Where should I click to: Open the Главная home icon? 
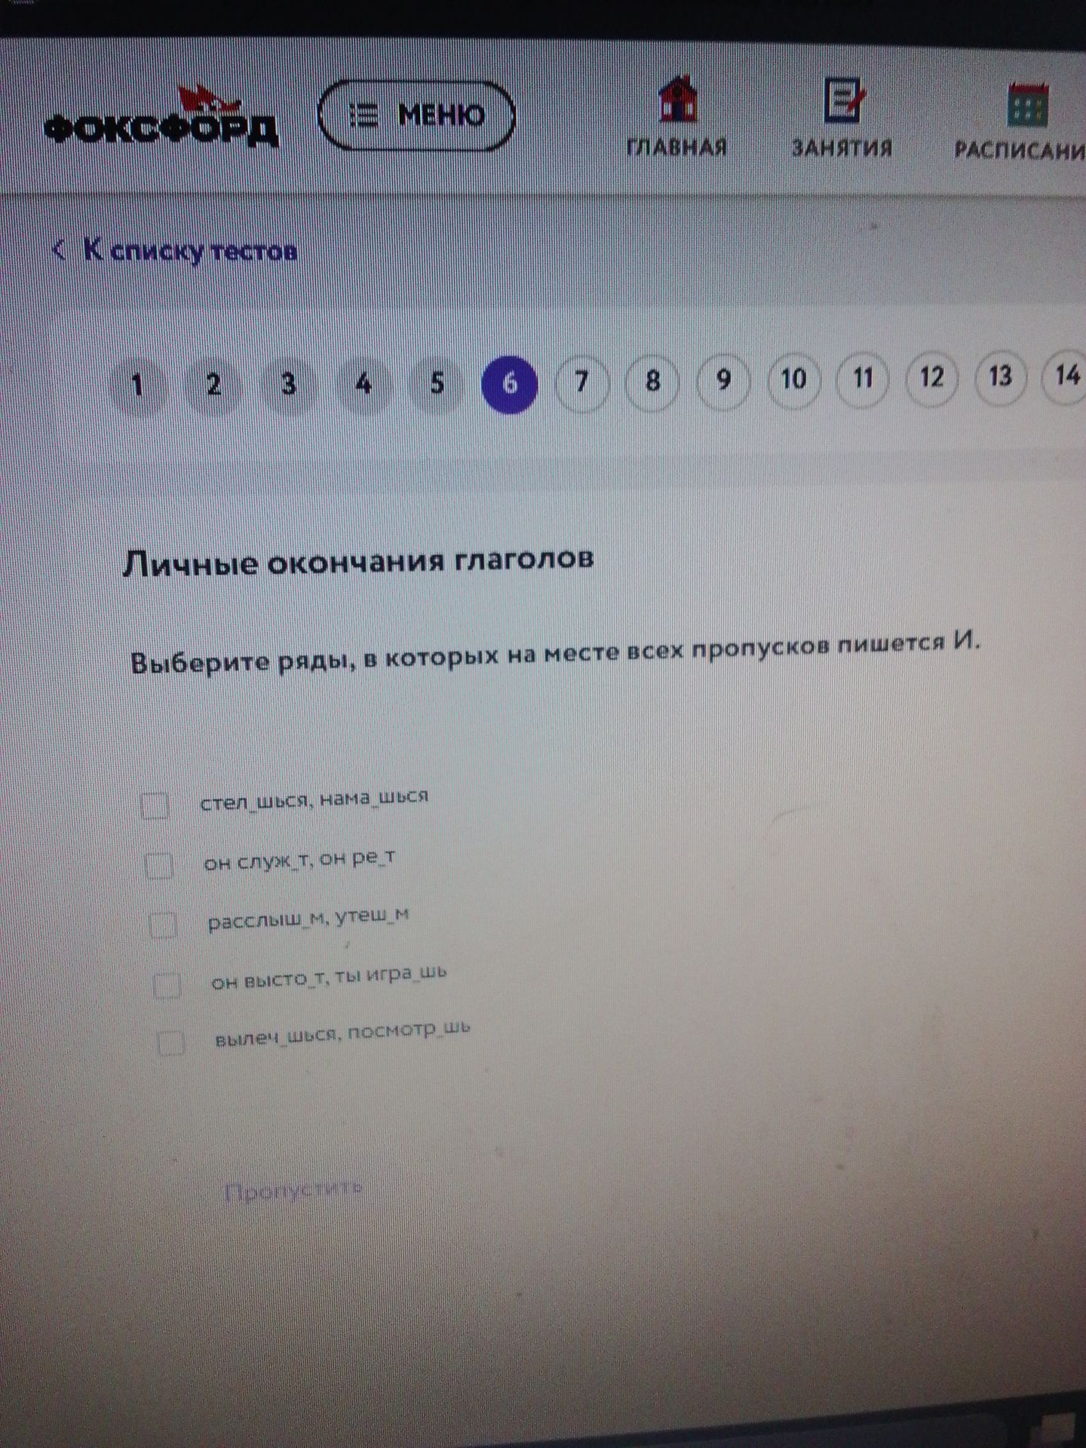pos(677,98)
